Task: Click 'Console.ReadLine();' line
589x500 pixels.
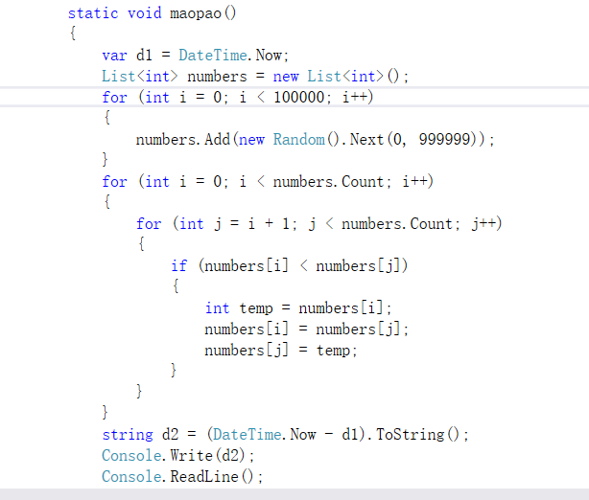Action: click(x=182, y=477)
